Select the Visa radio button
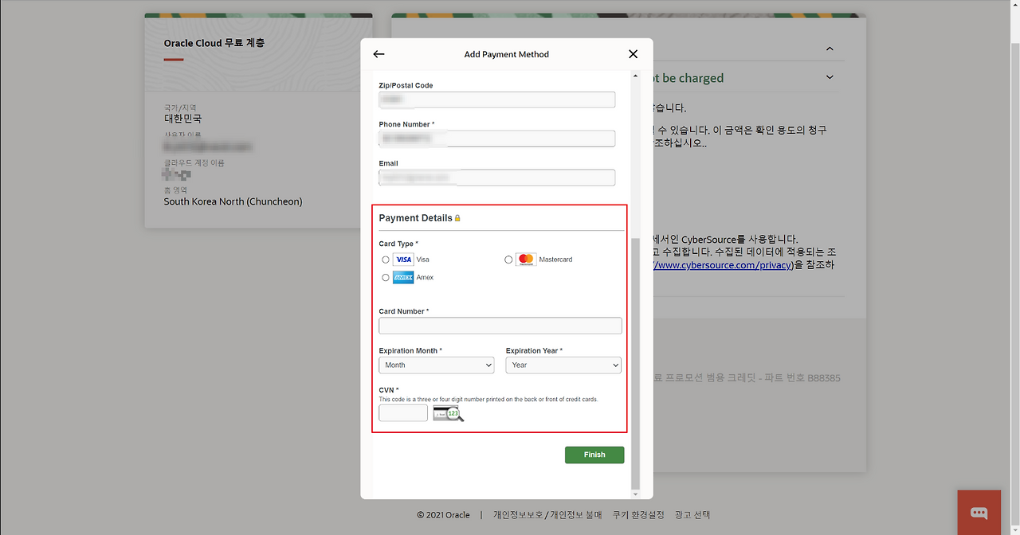This screenshot has height=535, width=1020. pos(386,260)
